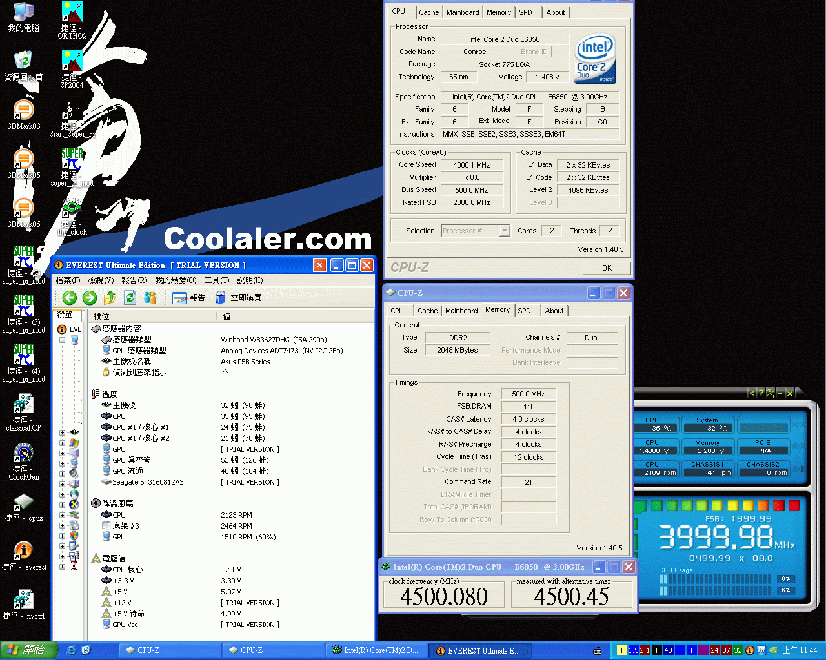Select the nvctrl desktop shortcut
The image size is (826, 660).
point(23,605)
